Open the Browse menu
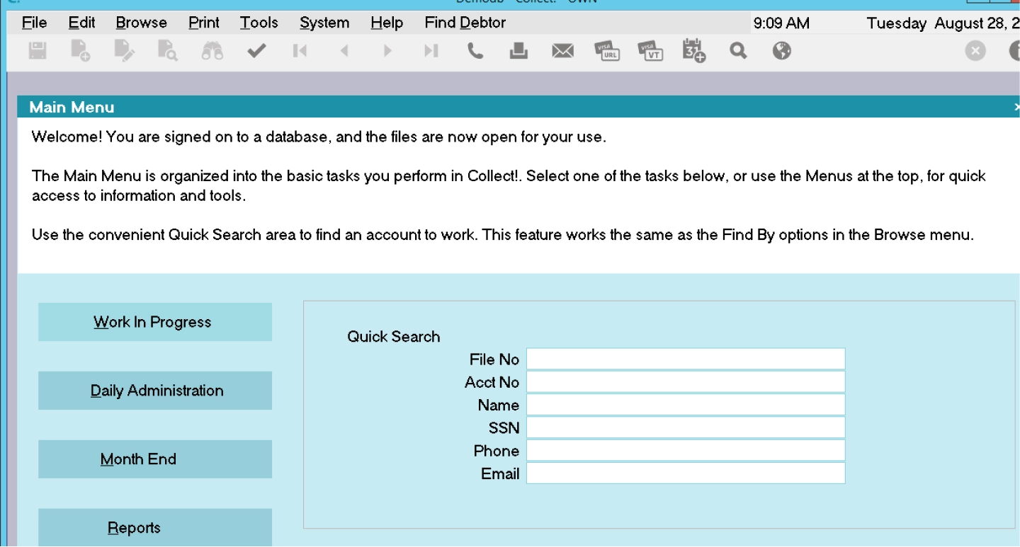 140,22
